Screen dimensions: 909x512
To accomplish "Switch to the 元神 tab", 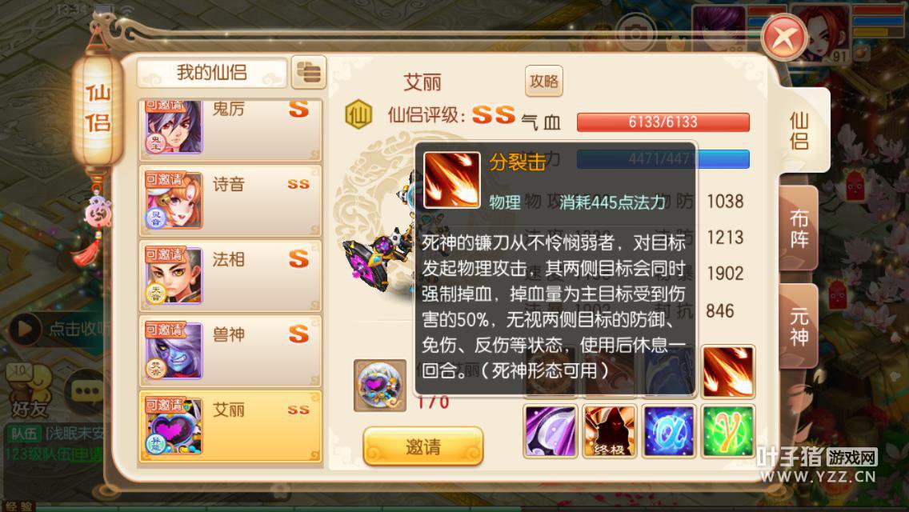I will tap(799, 326).
